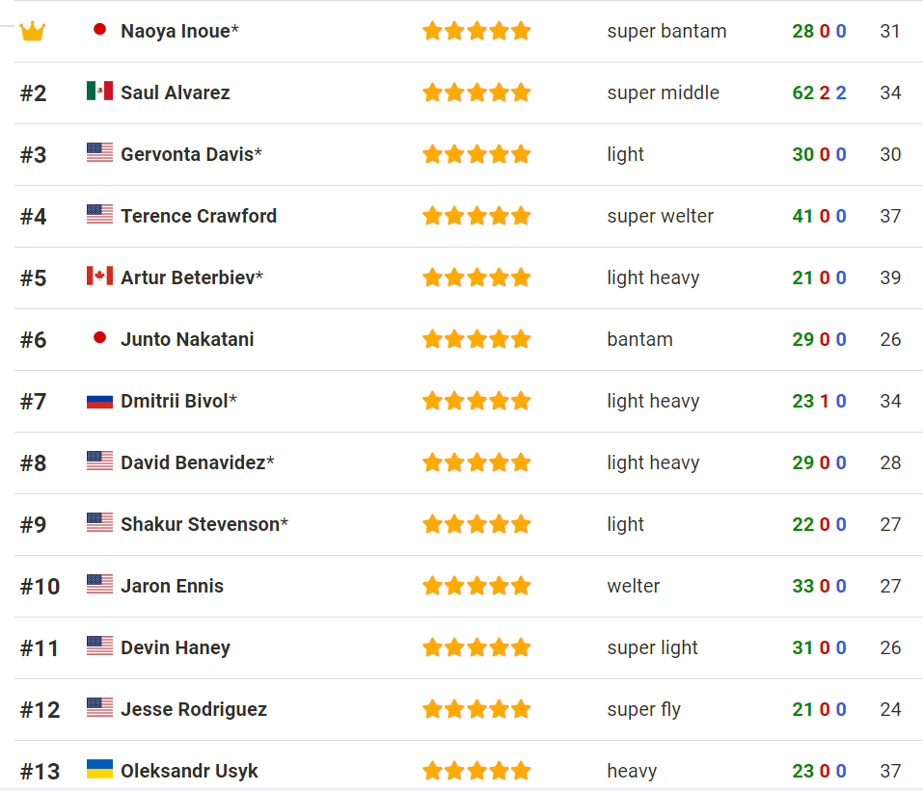Click five-star rating in Terence Crawford row
This screenshot has width=923, height=791.
point(476,216)
